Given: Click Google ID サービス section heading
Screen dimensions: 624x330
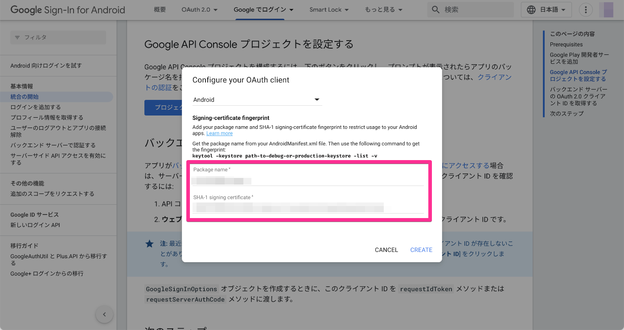Looking at the screenshot, I should click(x=34, y=214).
